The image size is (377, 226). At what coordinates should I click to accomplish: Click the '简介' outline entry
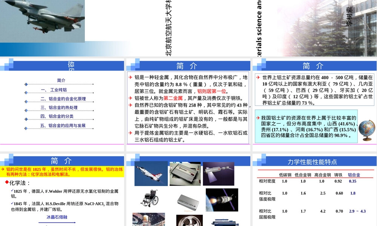(61, 81)
